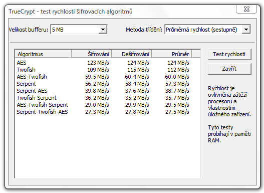Viewport: 264px width, 193px height.
Task: Click the 27.8 MB/s decryption value
Action: [137, 112]
